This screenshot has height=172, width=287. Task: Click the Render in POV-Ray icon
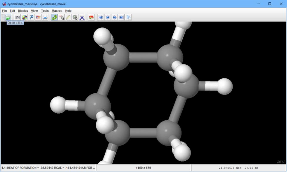31,18
